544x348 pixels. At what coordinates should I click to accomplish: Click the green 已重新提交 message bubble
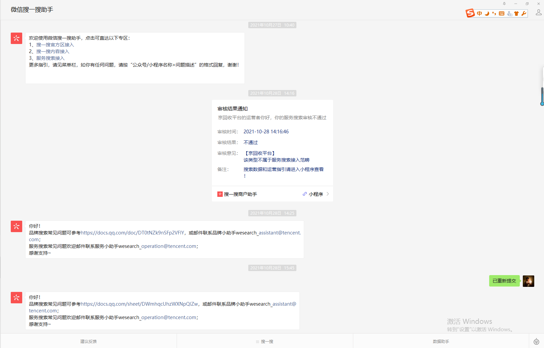tap(504, 281)
